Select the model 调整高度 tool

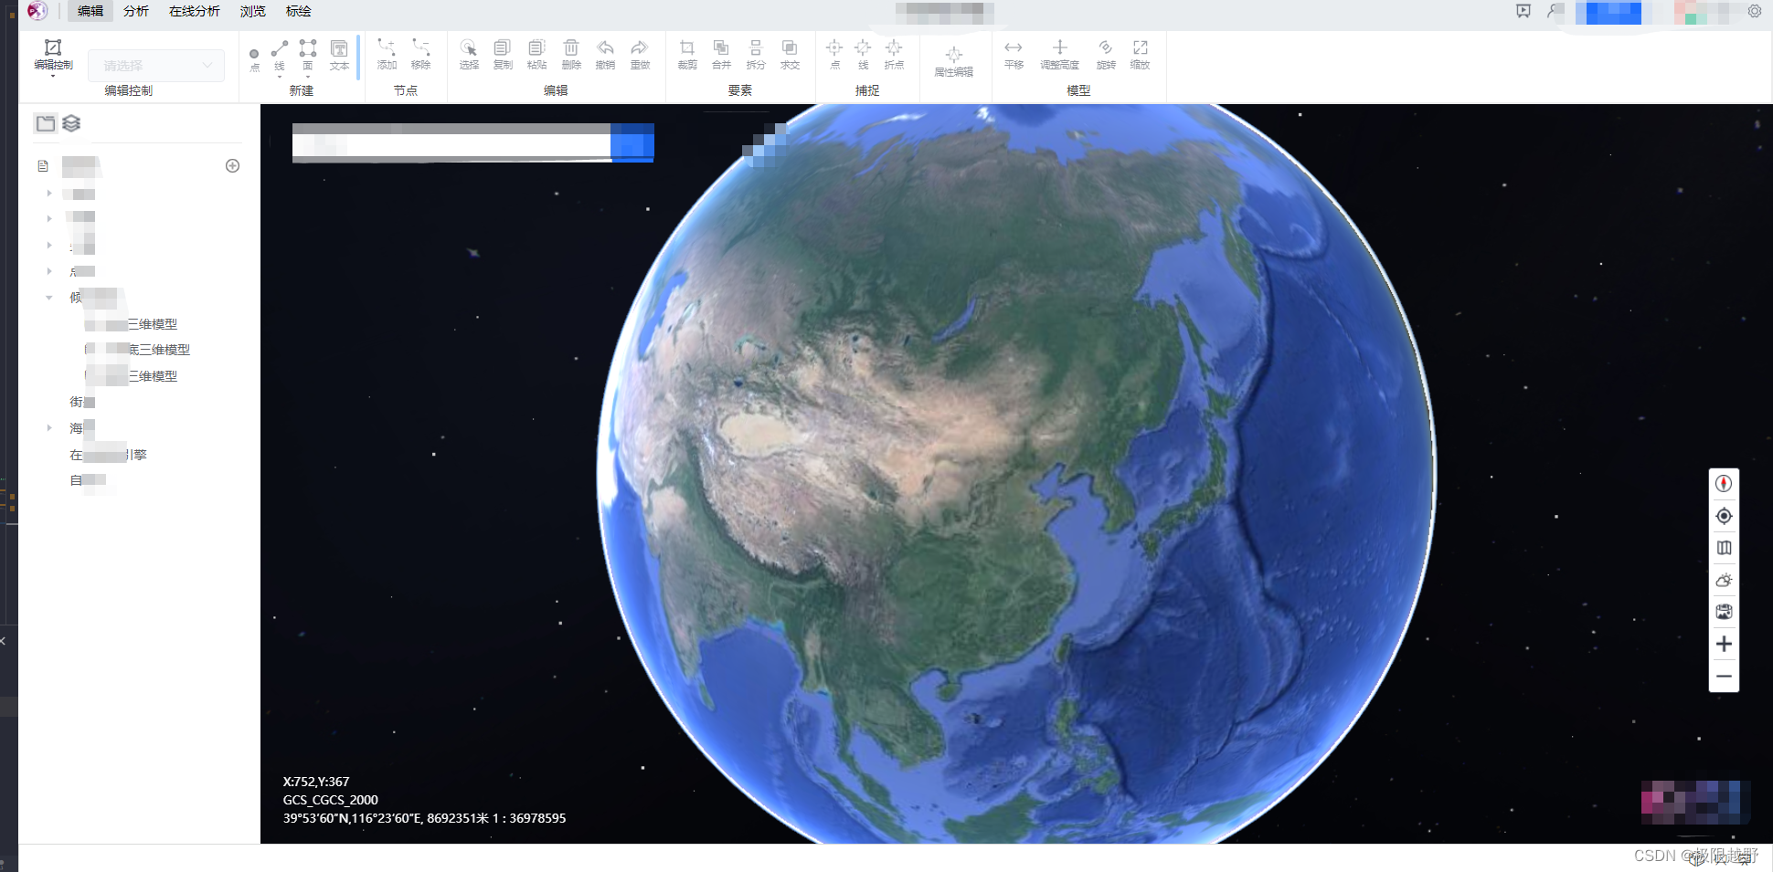point(1059,54)
